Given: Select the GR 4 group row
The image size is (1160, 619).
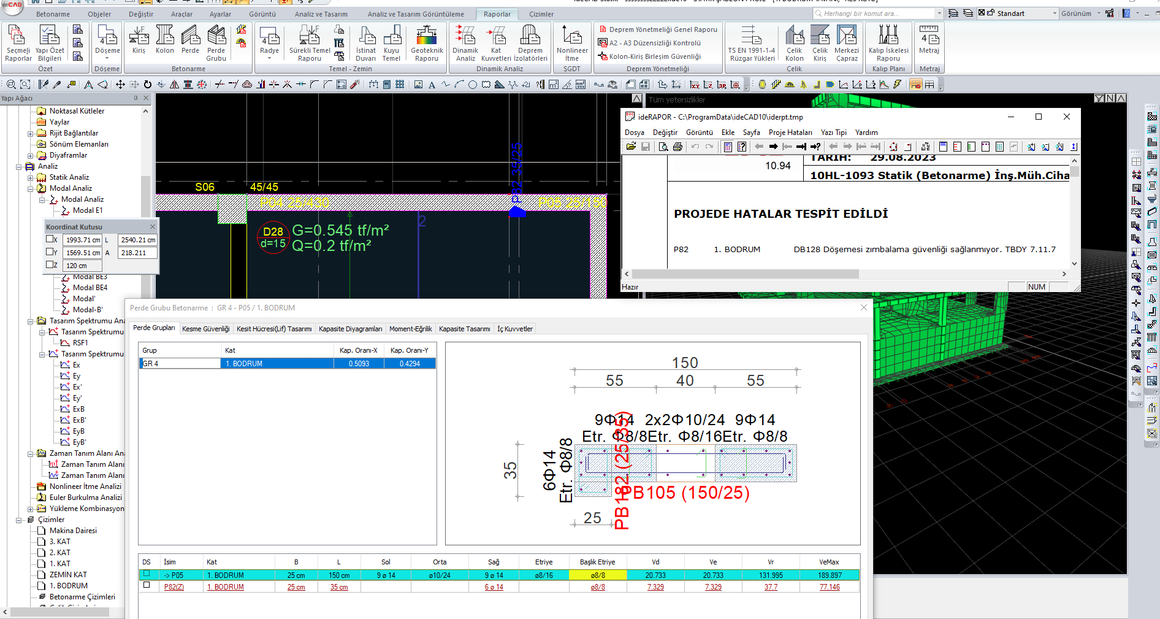Looking at the screenshot, I should point(288,364).
